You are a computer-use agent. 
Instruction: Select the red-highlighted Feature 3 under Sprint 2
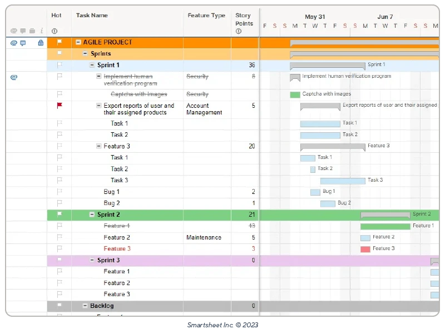[117, 248]
